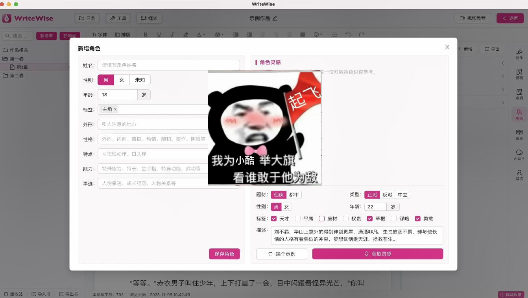Click the increase indent icon
This screenshot has width=528, height=298.
pos(236,35)
